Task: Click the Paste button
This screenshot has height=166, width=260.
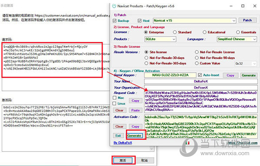Action: click(x=136, y=110)
